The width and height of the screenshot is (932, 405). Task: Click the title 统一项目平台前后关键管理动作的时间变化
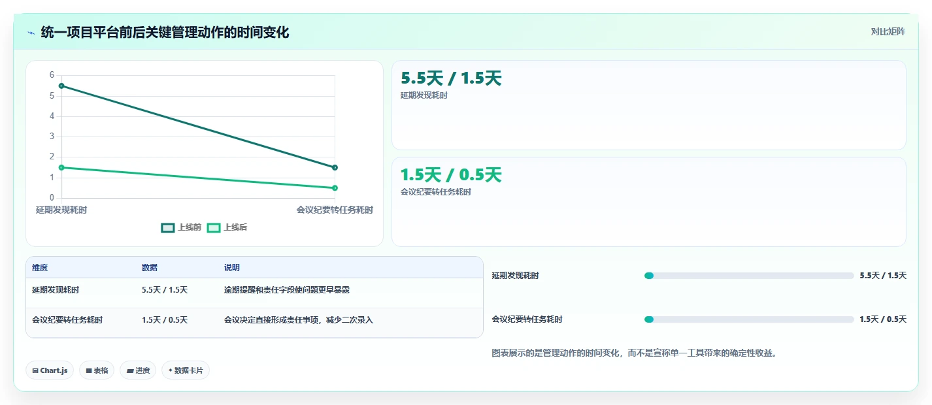coord(165,32)
